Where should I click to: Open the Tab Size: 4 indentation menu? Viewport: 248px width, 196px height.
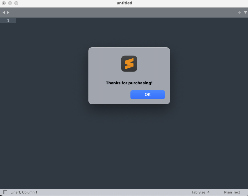pyautogui.click(x=200, y=192)
